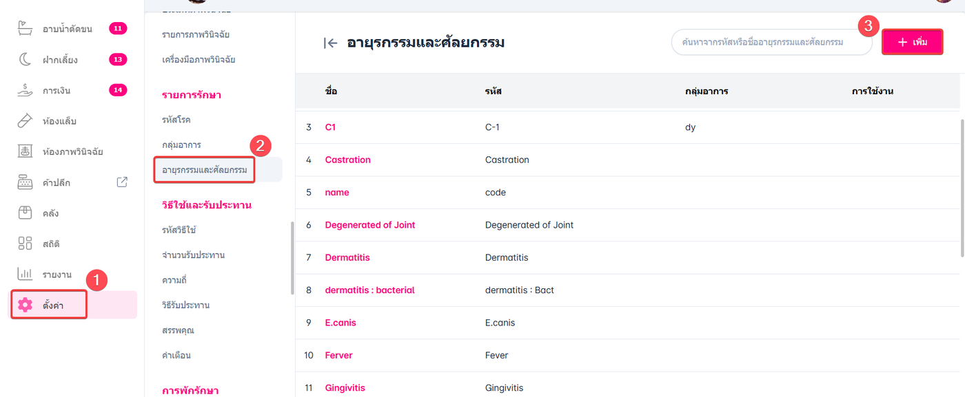This screenshot has width=965, height=397.
Task: Open the imaging room icon
Action: (25, 151)
